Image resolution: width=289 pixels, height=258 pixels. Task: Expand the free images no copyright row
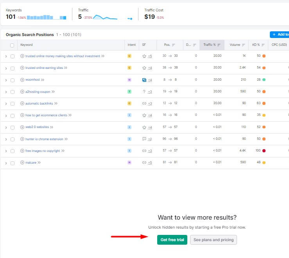(x=6, y=151)
